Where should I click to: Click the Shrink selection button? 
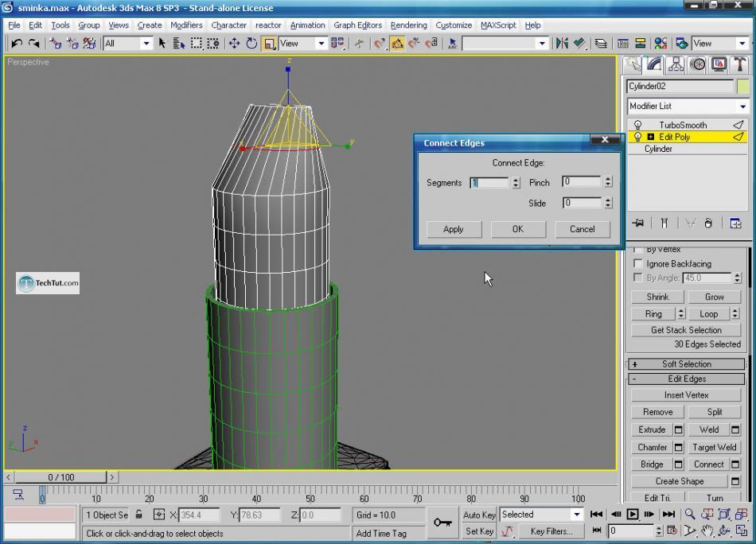657,297
